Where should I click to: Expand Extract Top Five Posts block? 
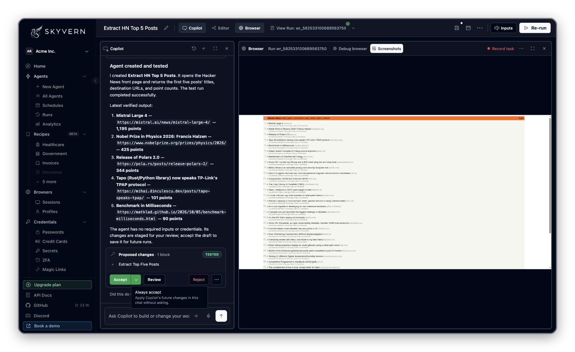point(113,265)
